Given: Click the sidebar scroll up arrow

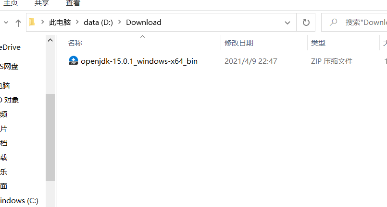Looking at the screenshot, I should click(x=50, y=40).
